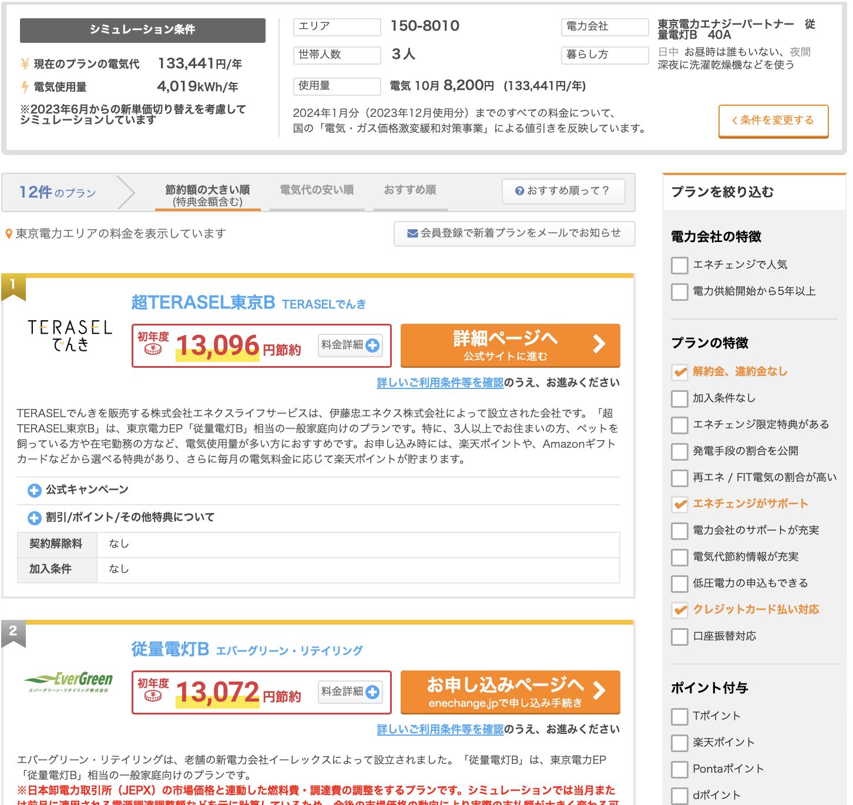Check the 電力供給開始から5年以上 checkbox
The width and height of the screenshot is (853, 805).
[x=680, y=292]
